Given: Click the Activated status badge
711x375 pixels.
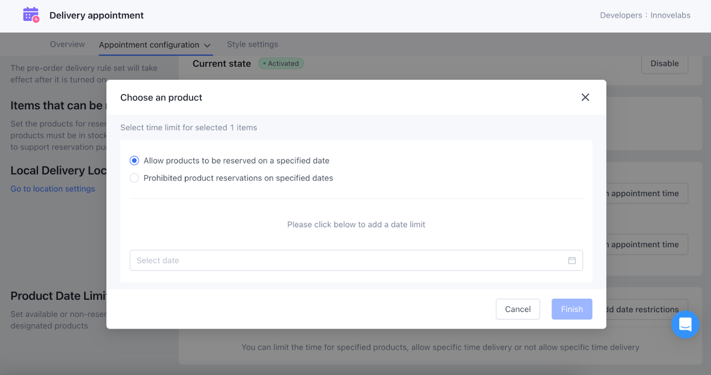Looking at the screenshot, I should click(281, 63).
